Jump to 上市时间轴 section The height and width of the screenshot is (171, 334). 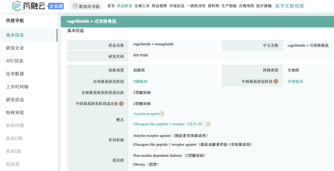click(x=17, y=87)
